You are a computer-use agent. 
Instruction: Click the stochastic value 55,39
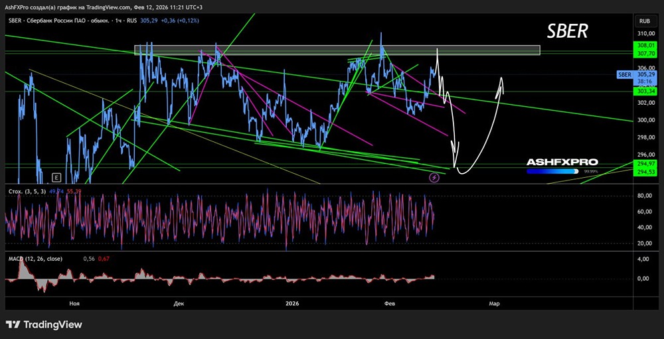74,192
